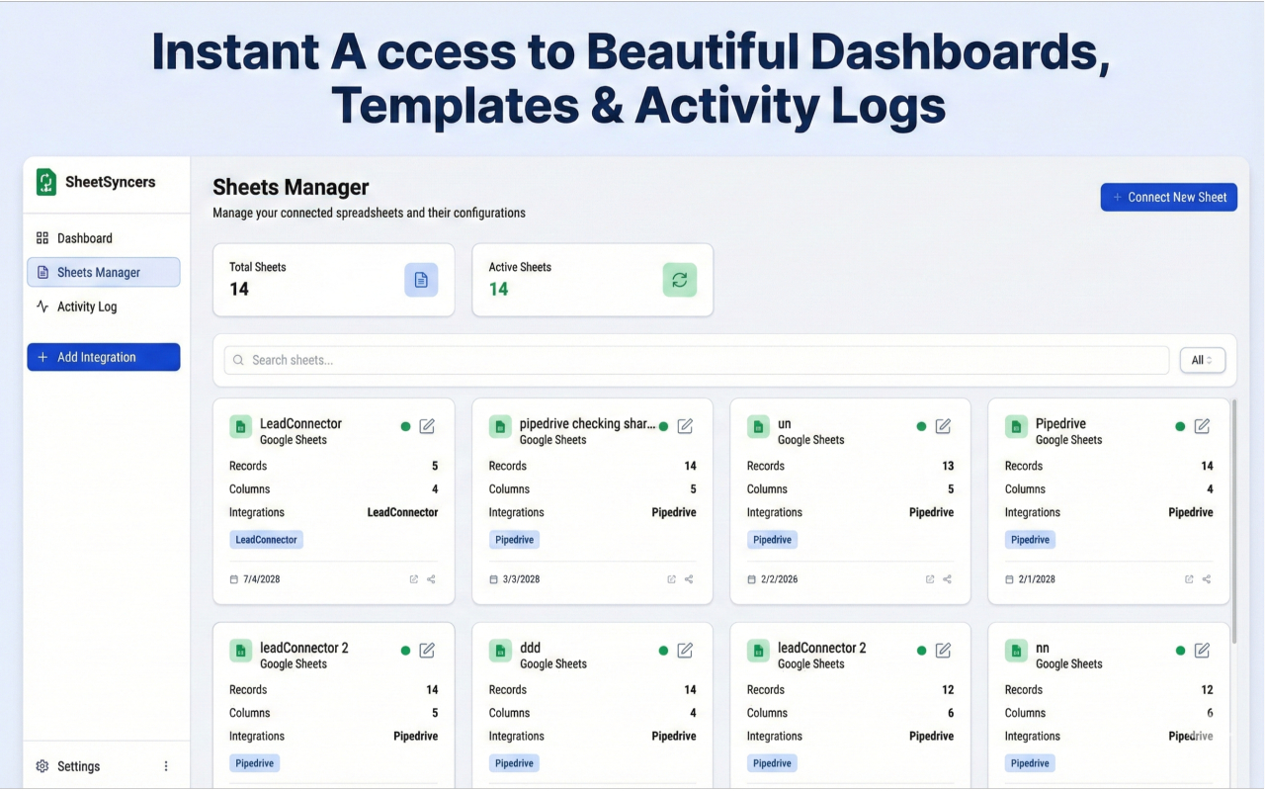1265x791 pixels.
Task: Click the Add Integration button
Action: (x=104, y=357)
